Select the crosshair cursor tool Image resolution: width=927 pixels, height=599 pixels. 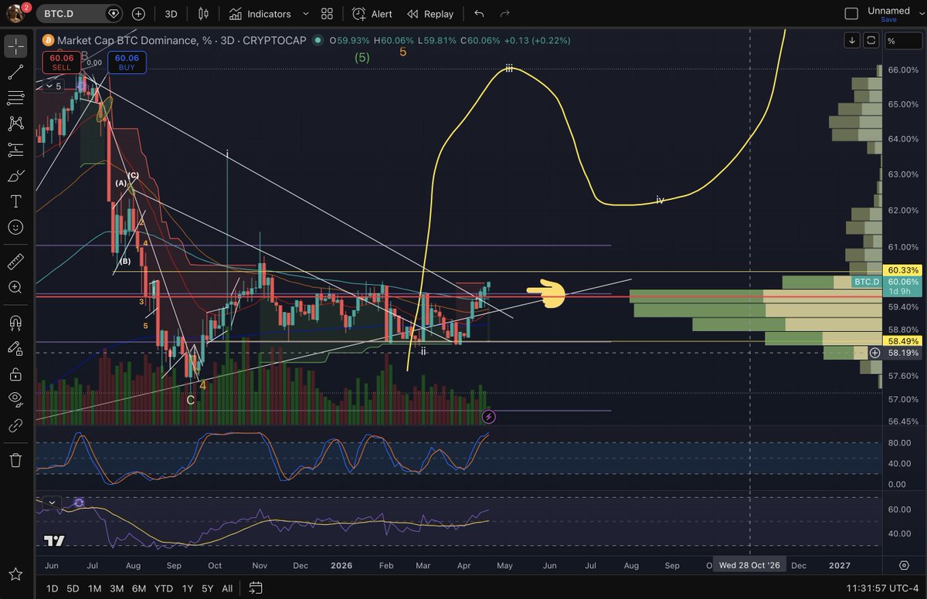click(x=15, y=46)
